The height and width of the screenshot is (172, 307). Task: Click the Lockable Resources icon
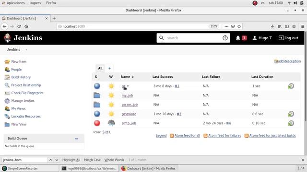(7, 117)
